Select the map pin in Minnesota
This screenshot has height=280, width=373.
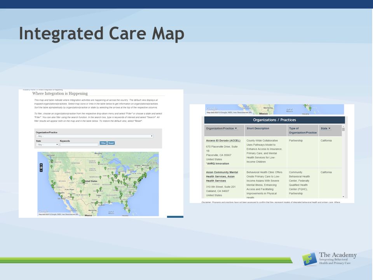point(99,163)
